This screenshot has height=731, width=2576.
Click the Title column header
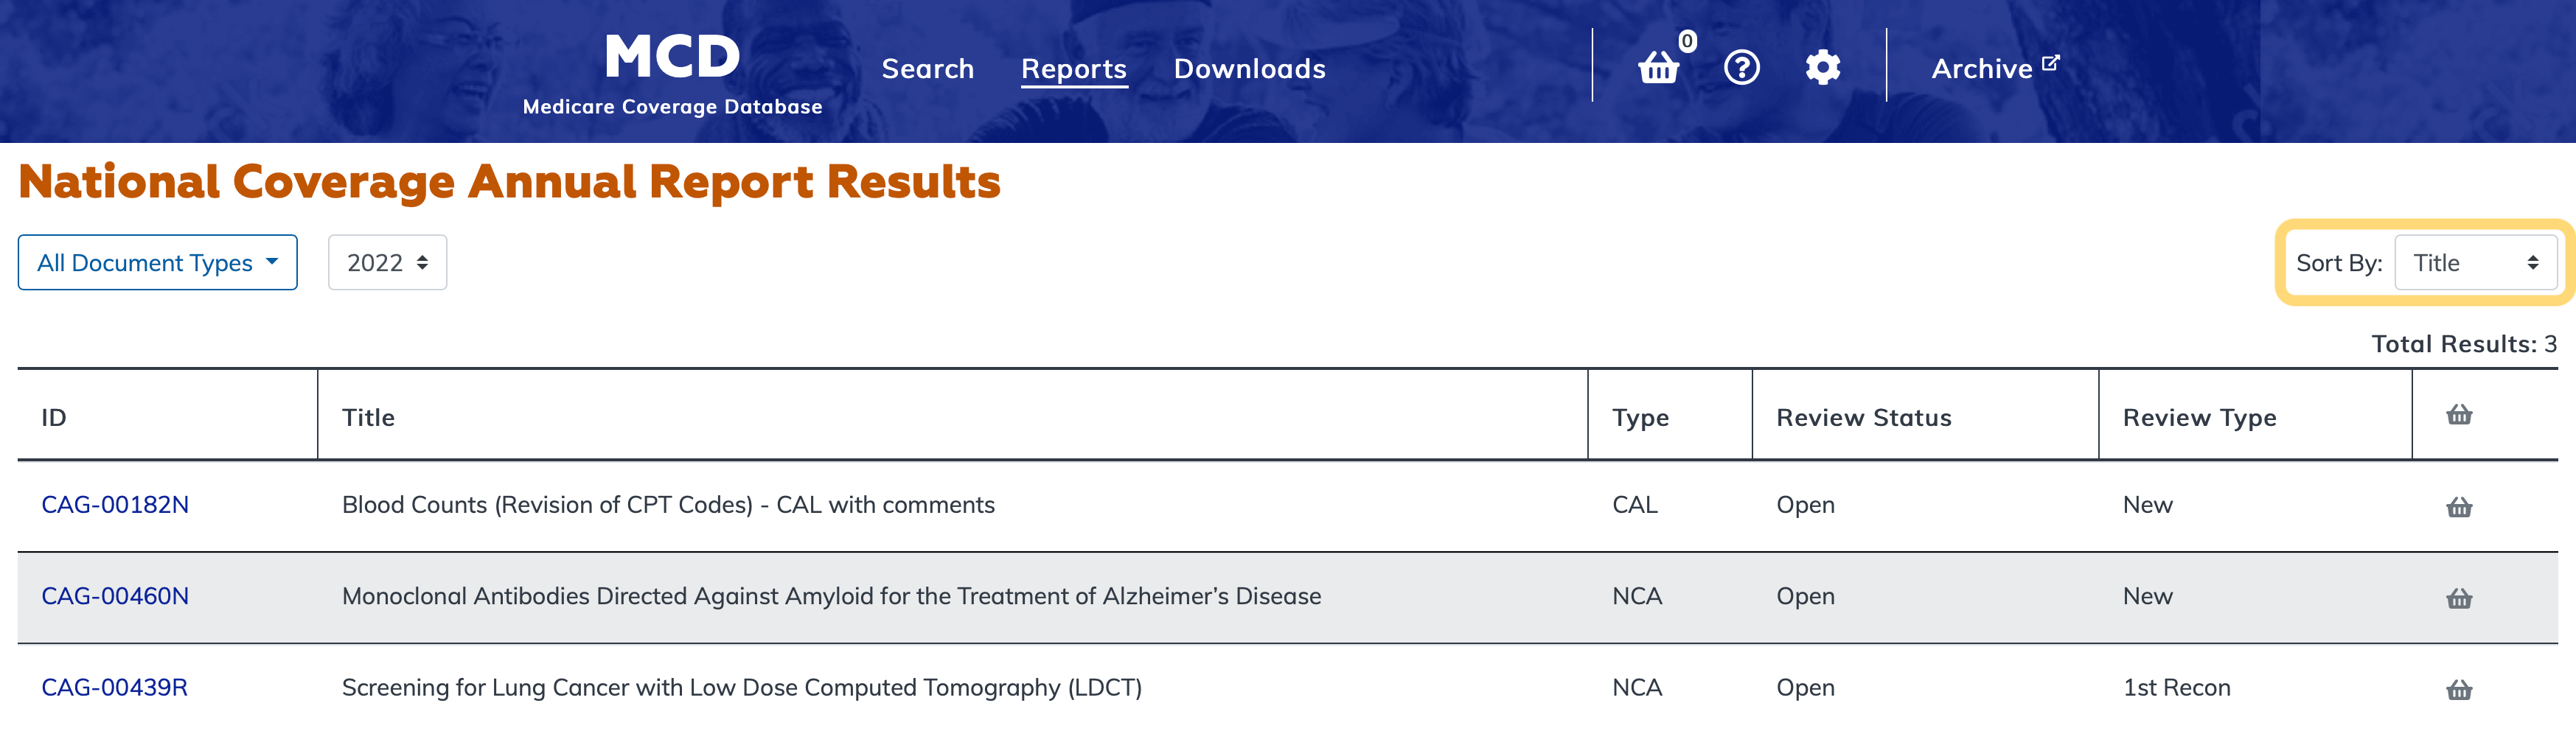click(368, 417)
